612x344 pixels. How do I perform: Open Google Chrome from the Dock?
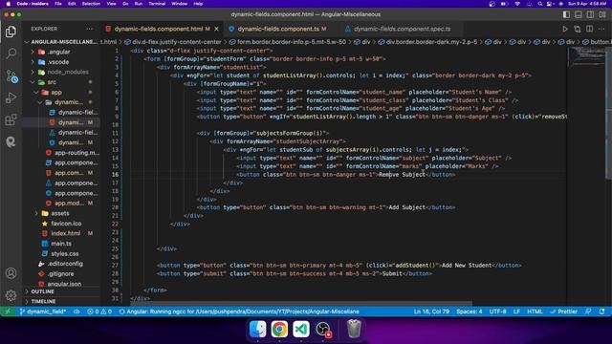tap(279, 329)
